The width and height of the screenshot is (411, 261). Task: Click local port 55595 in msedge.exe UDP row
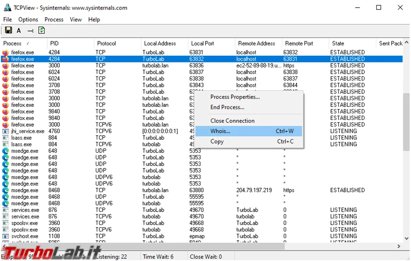coord(197,197)
